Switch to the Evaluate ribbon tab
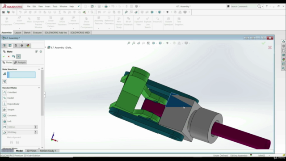286x161 pixels. tap(37, 33)
